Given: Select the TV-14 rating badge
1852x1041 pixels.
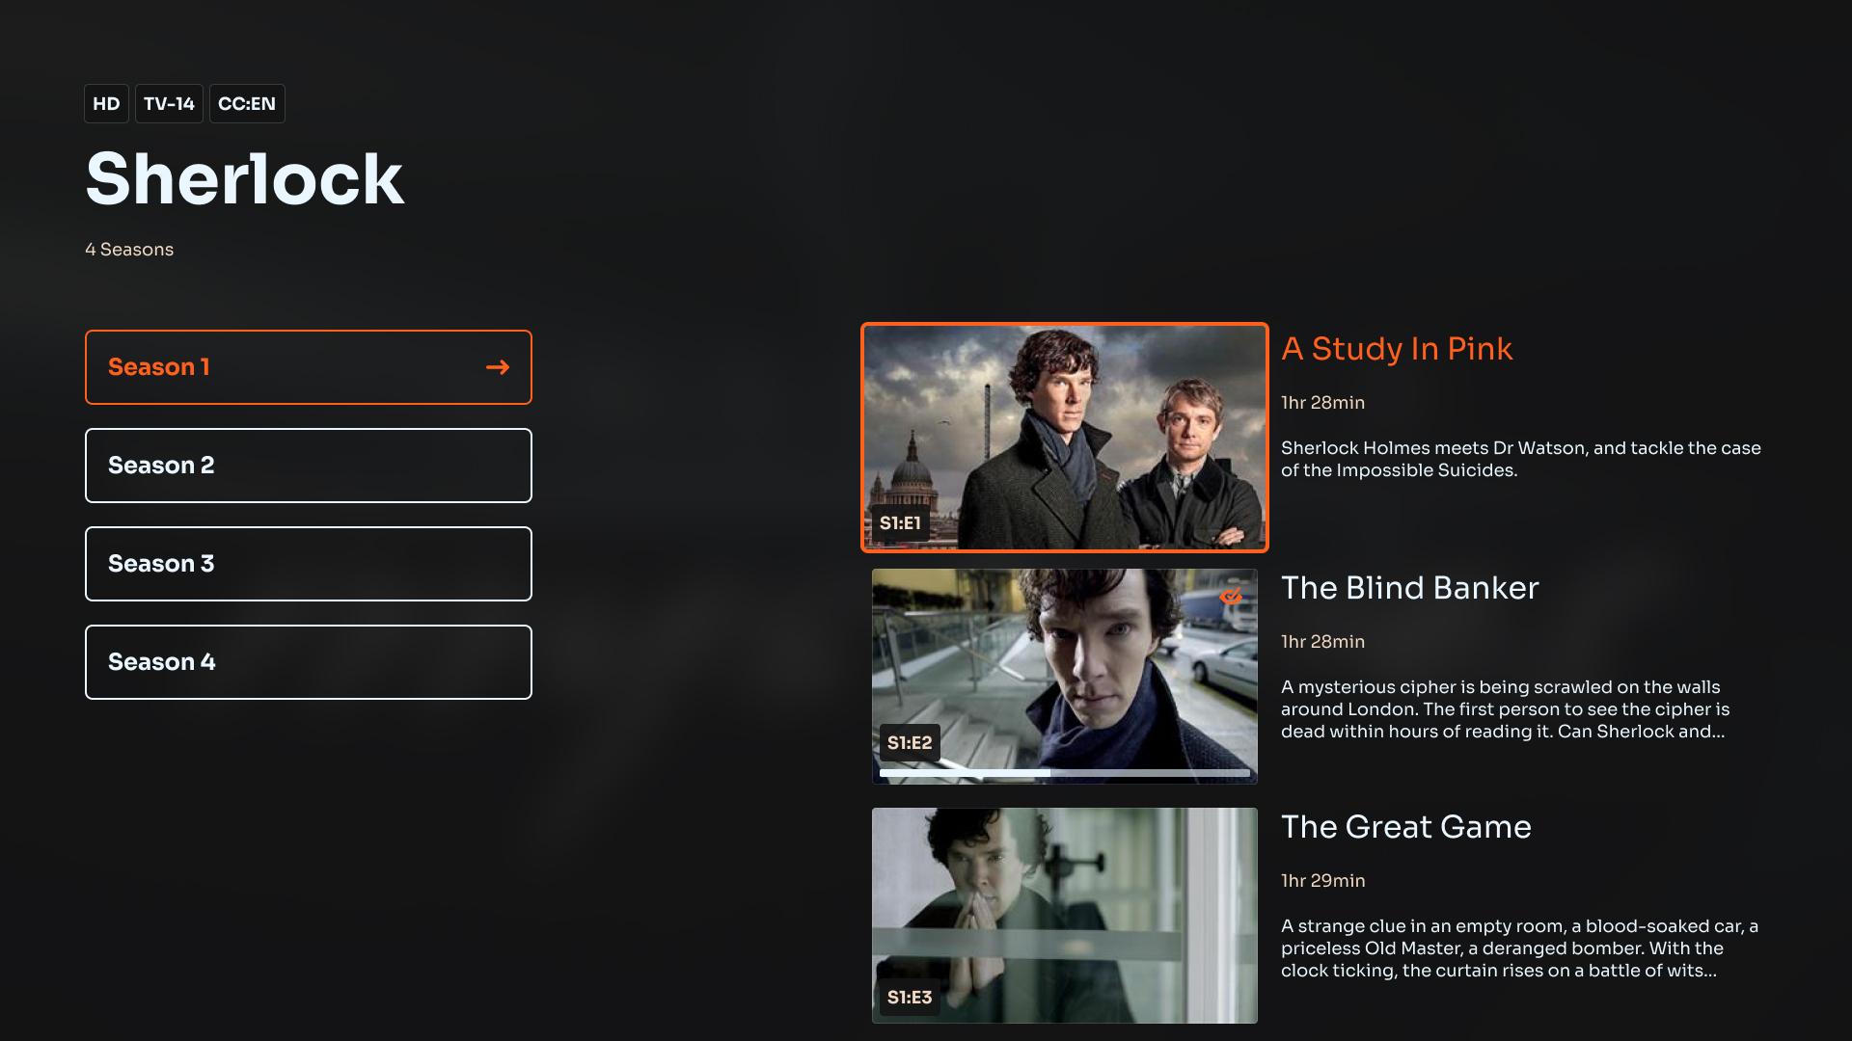Looking at the screenshot, I should [168, 103].
